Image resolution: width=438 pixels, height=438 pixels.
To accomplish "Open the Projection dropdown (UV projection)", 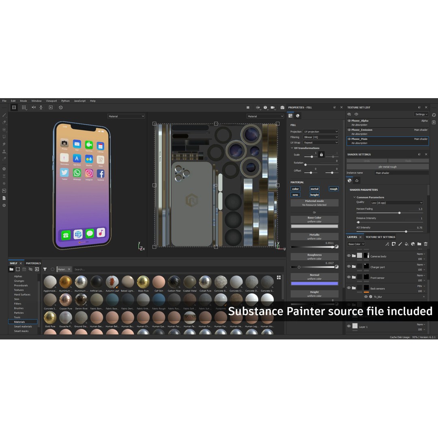I will click(x=321, y=131).
